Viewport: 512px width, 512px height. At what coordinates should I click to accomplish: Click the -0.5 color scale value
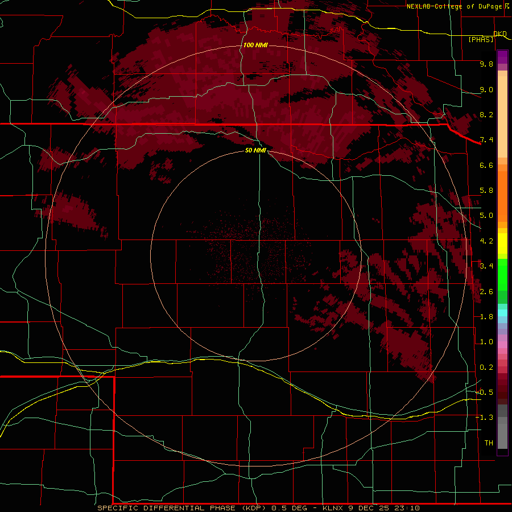(484, 393)
